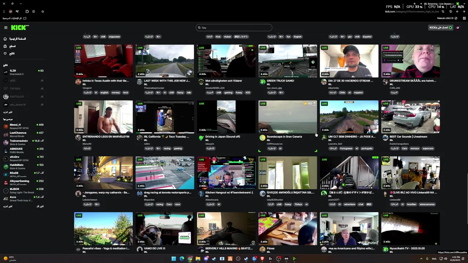Open File Explorer from the taskbar
The height and width of the screenshot is (263, 468).
click(x=198, y=259)
